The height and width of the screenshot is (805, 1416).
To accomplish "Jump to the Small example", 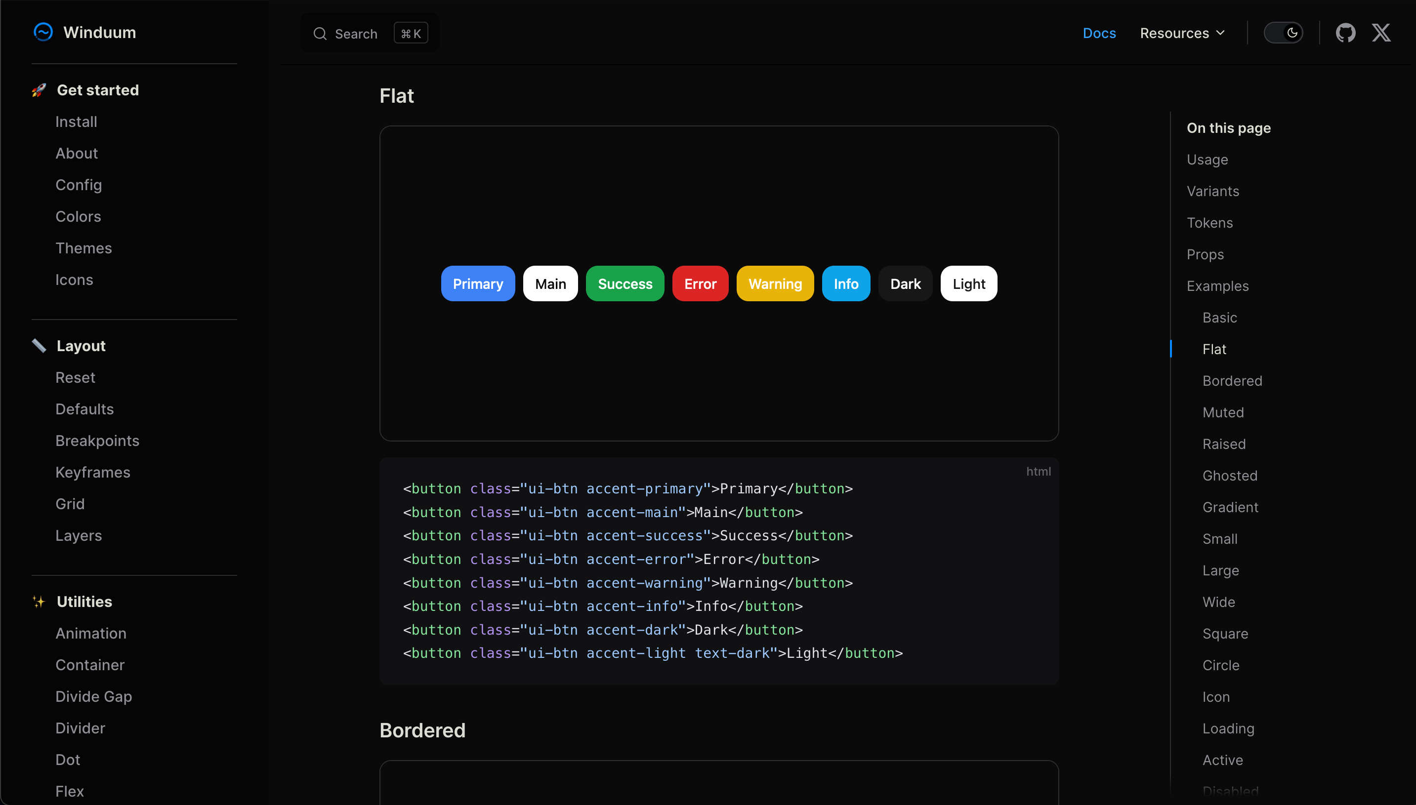I will (1220, 538).
